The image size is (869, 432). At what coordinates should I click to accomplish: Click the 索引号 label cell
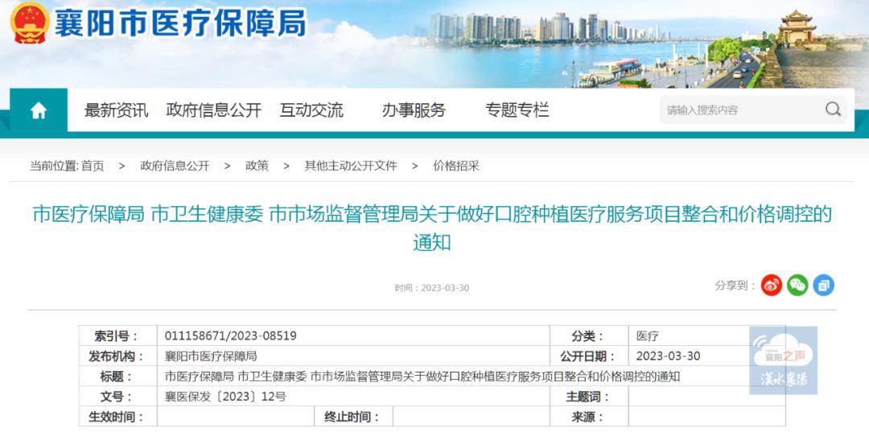coord(118,335)
